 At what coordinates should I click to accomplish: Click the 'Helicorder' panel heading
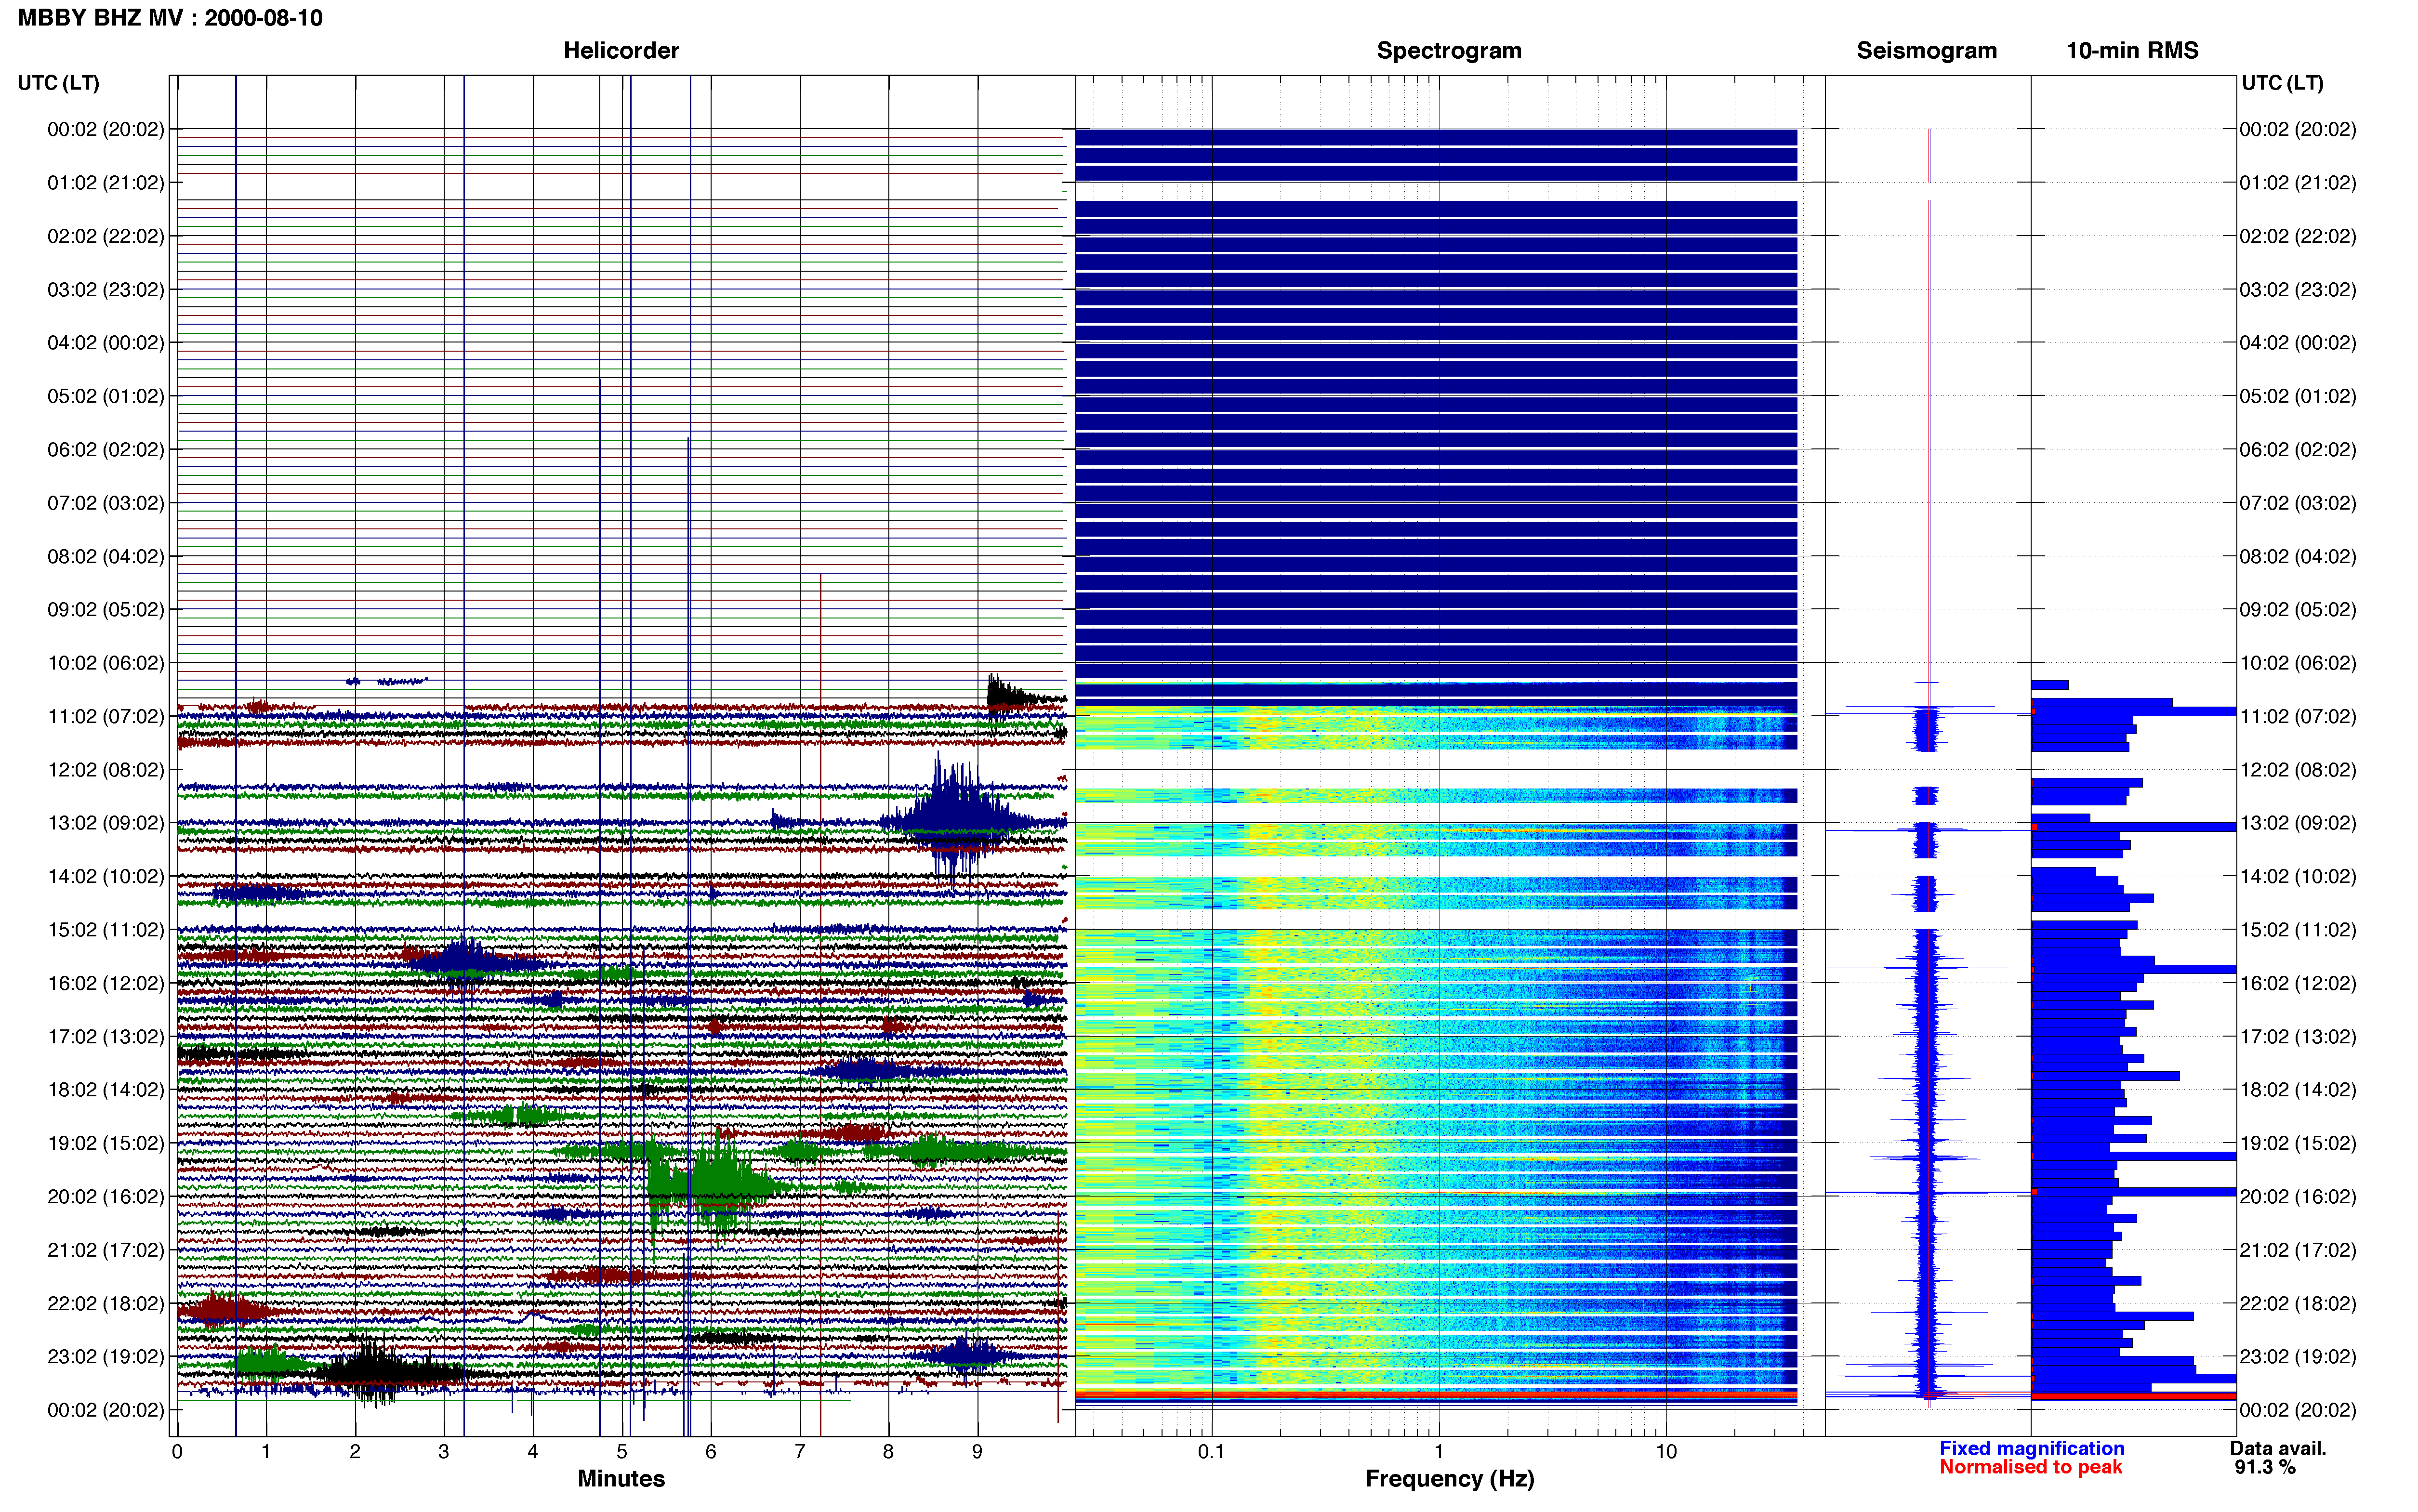coord(621,50)
